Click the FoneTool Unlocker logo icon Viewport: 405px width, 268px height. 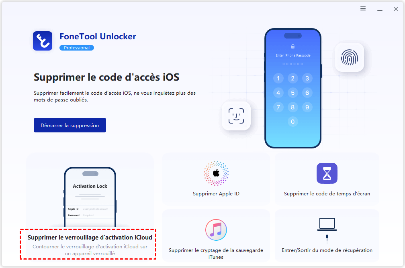coord(43,41)
